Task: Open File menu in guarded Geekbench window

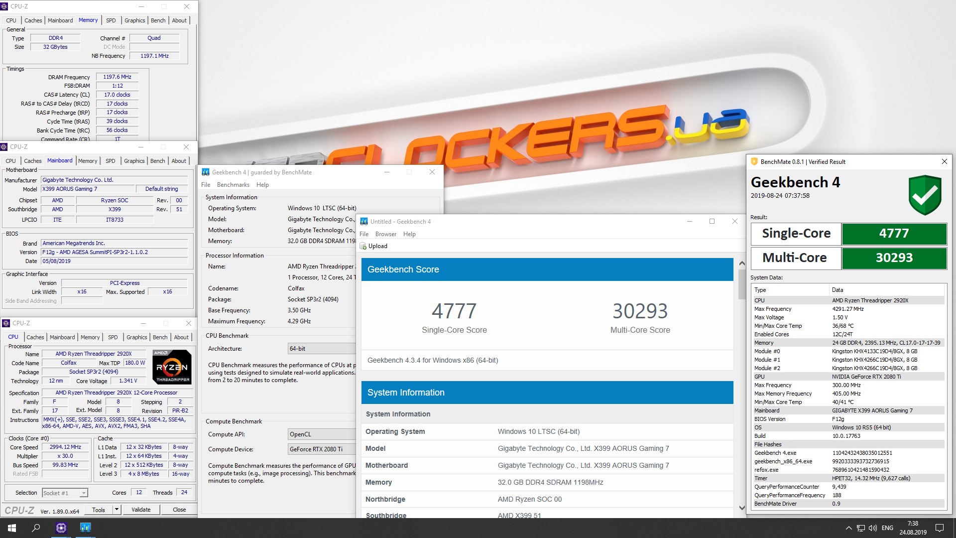Action: [206, 185]
